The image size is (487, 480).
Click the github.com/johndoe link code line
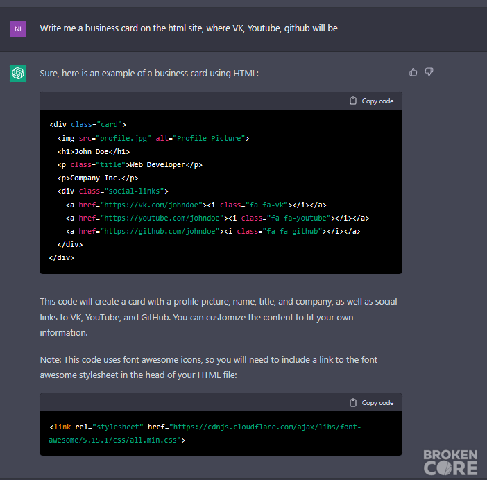(x=213, y=231)
